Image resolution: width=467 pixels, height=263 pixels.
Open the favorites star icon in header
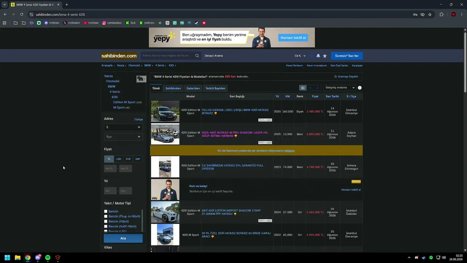click(325, 56)
